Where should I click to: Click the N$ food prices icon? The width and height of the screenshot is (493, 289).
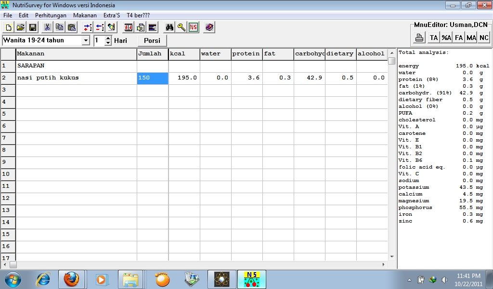coord(193,27)
